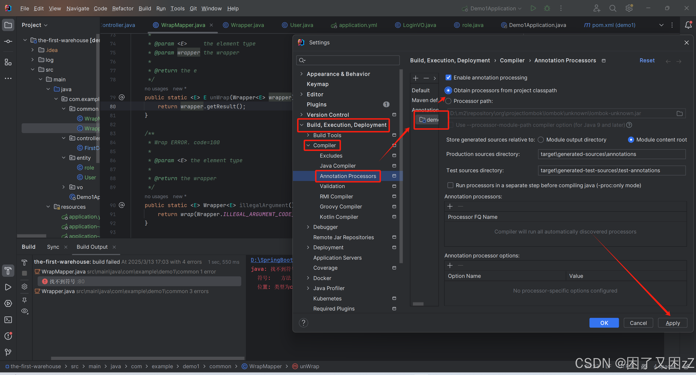This screenshot has height=375, width=696.
Task: Expand the Debugger settings node
Action: coord(308,227)
